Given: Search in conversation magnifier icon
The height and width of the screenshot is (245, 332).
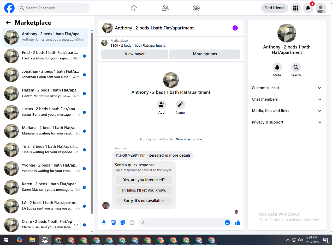Looking at the screenshot, I should (296, 67).
